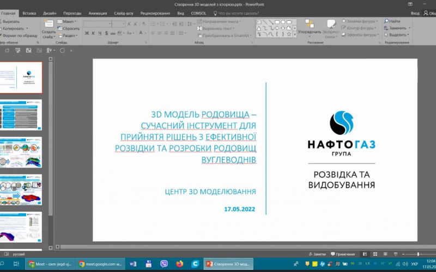Viewport: 436px width, 272px height.
Task: Start slideshow from status bar icon
Action: tap(396, 254)
